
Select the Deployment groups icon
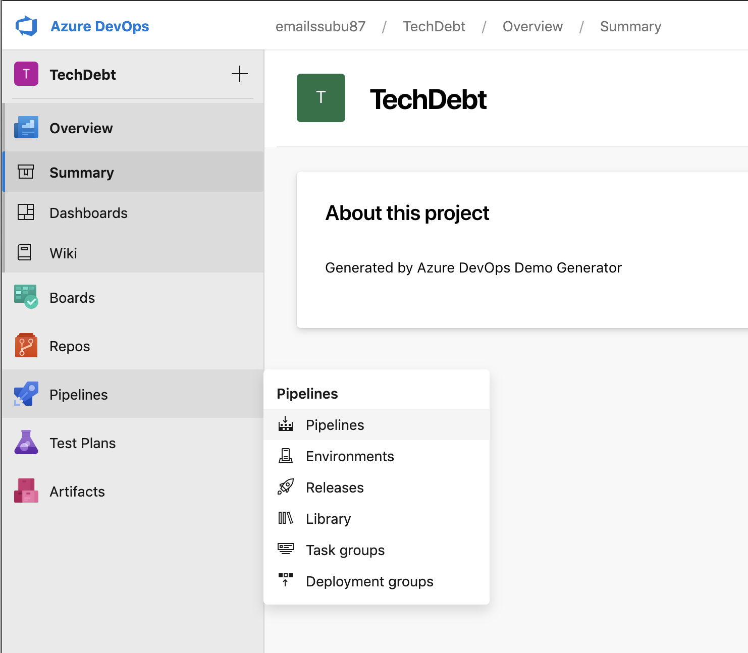tap(286, 581)
